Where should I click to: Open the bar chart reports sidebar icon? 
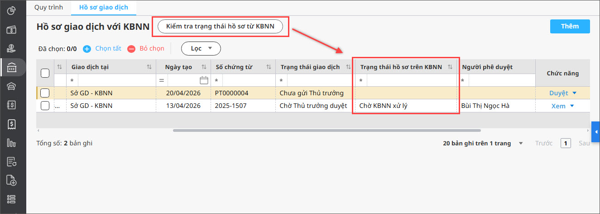coord(12,143)
